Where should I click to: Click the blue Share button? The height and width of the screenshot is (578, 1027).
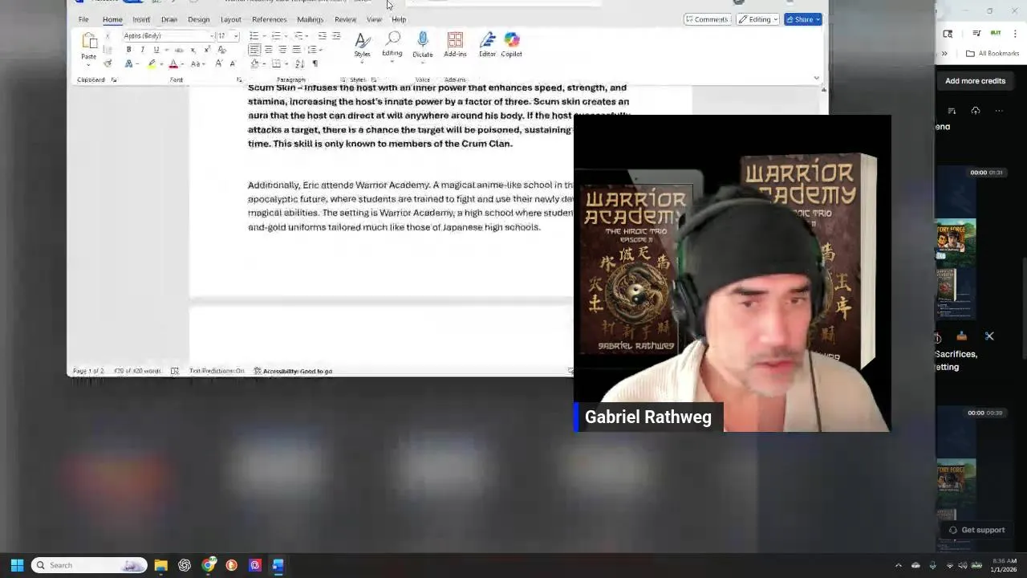point(803,19)
